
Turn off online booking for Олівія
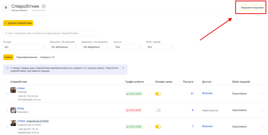click(158, 127)
